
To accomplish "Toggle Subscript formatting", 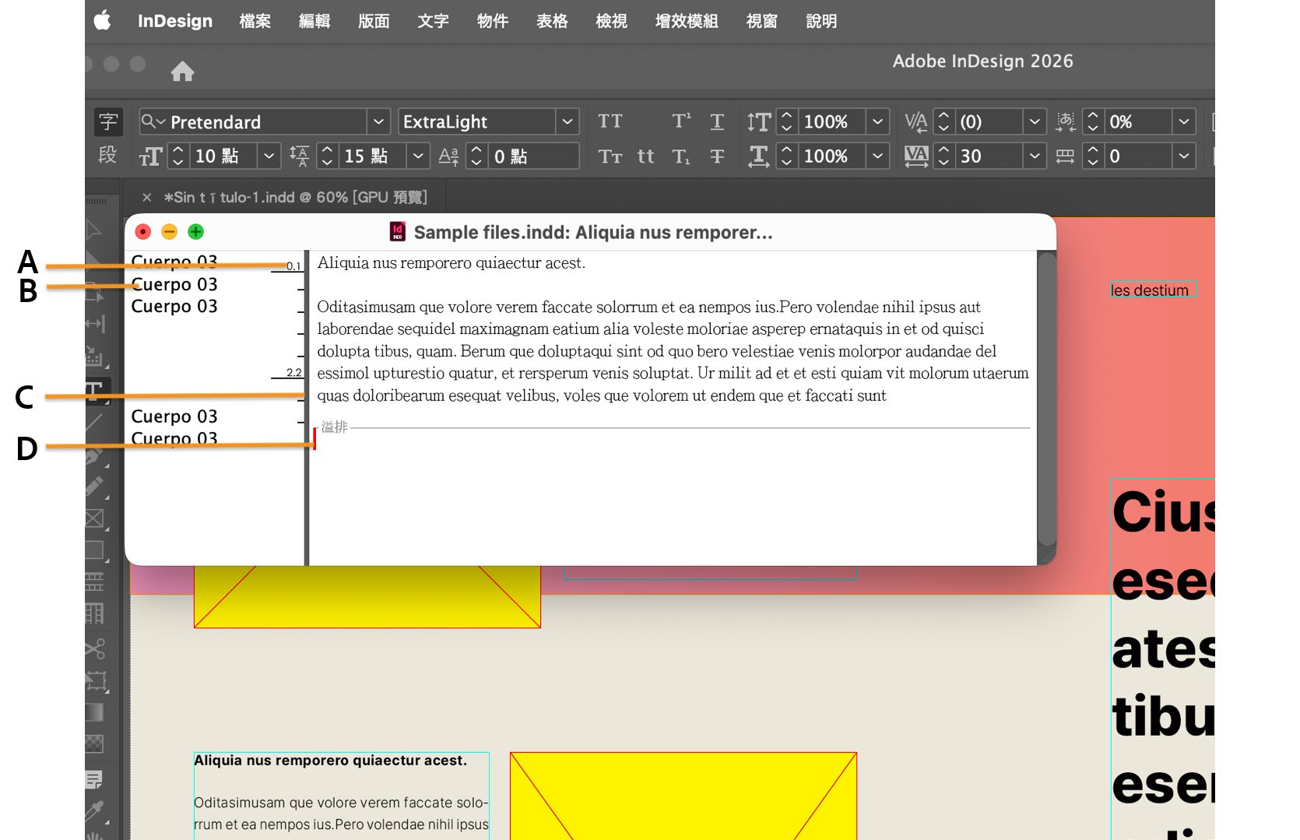I will 681,156.
